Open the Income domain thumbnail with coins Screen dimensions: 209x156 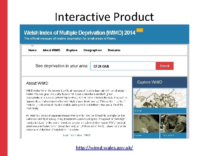pyautogui.click(x=146, y=126)
